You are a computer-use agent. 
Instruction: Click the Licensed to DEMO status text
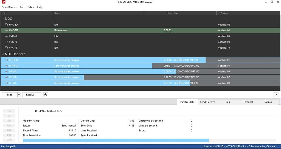click(239, 147)
